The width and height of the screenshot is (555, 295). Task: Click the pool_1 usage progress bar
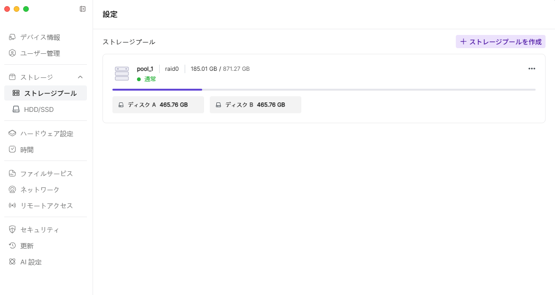point(324,89)
